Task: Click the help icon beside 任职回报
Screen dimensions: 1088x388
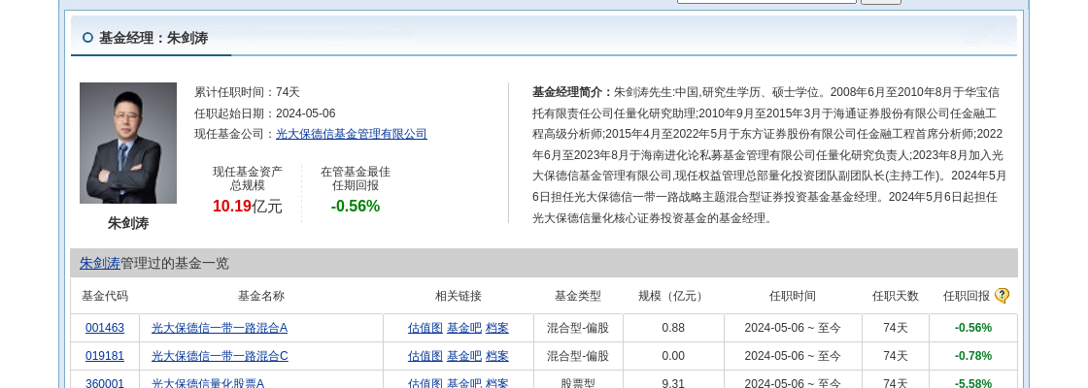Action: [x=1002, y=296]
